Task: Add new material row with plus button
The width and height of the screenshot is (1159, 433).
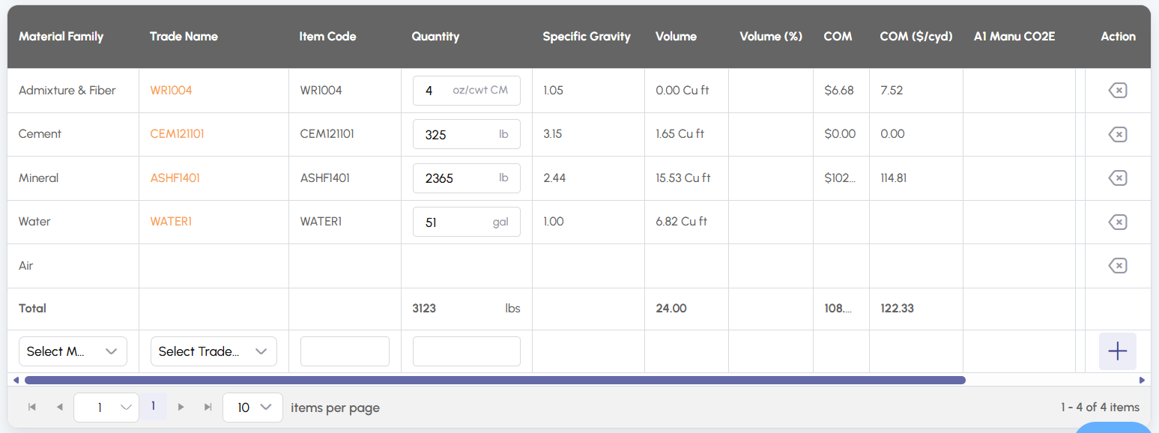Action: click(x=1117, y=351)
